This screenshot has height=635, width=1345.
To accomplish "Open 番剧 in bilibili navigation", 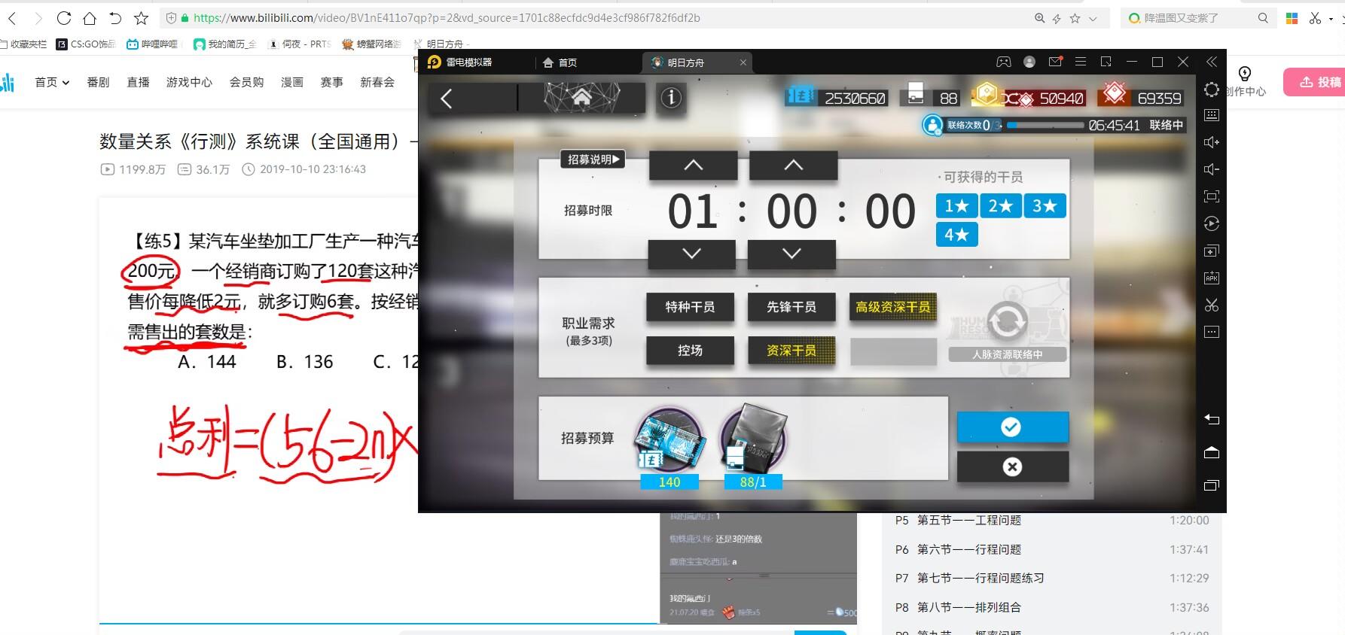I will [x=98, y=82].
